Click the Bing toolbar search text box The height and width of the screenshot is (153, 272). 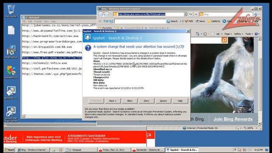coord(140,21)
